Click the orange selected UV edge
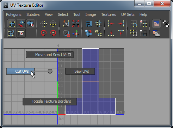173x128 pixels. point(91,81)
